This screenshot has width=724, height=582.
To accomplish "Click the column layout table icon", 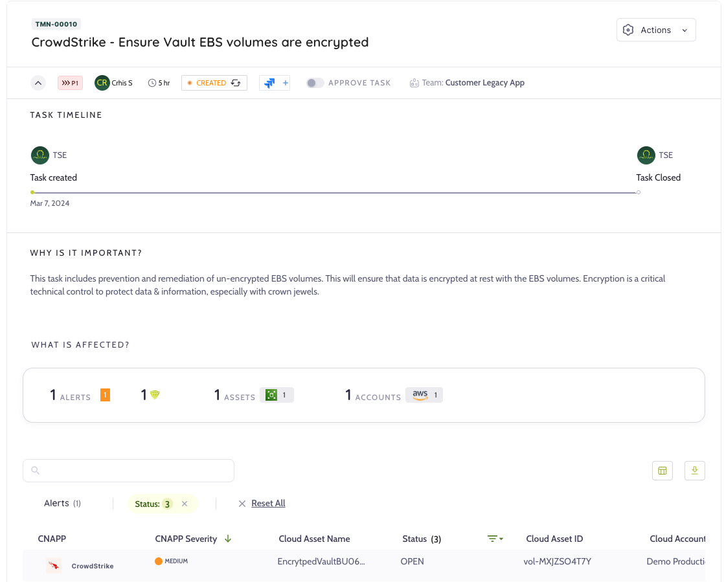I will tap(662, 471).
